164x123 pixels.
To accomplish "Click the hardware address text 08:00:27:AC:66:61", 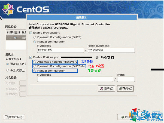I will tap(55, 28).
